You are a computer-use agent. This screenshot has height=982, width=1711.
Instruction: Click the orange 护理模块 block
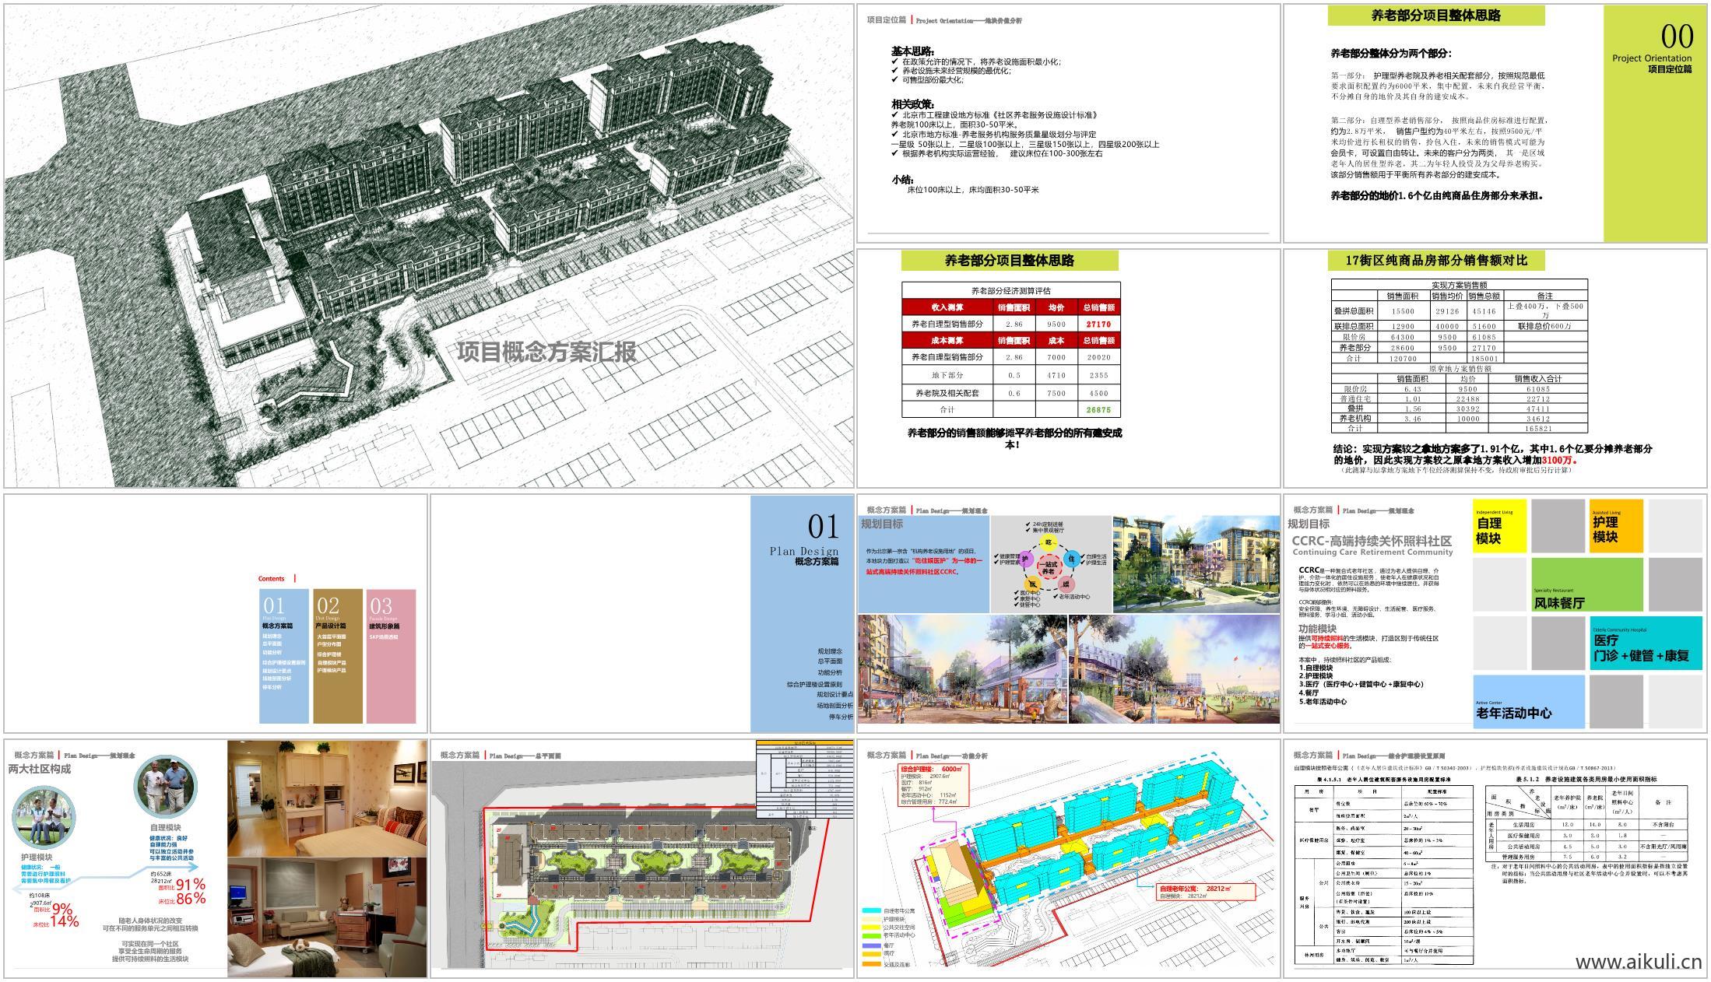click(x=1615, y=526)
